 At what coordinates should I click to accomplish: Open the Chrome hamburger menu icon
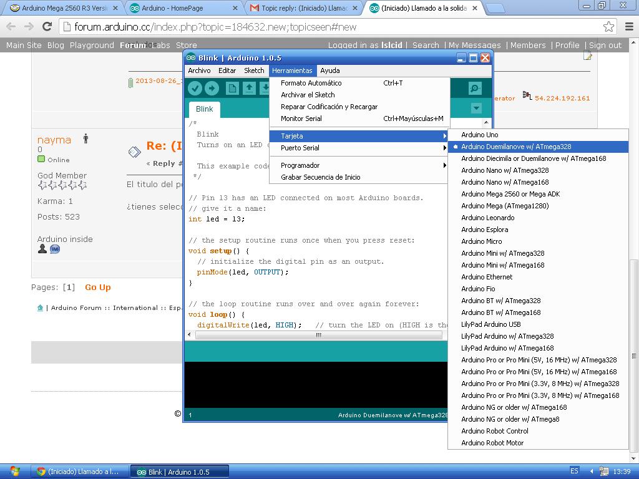point(629,27)
